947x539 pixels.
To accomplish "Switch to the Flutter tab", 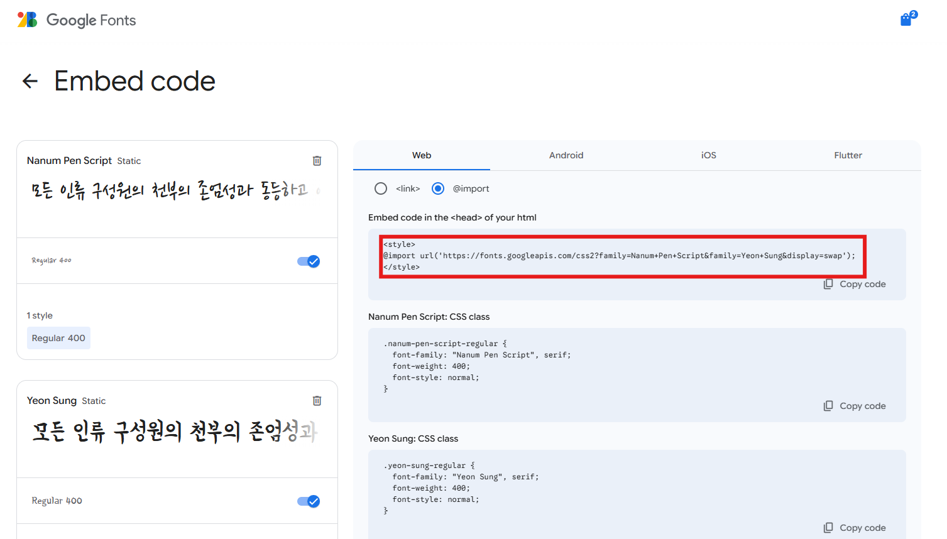I will coord(848,155).
